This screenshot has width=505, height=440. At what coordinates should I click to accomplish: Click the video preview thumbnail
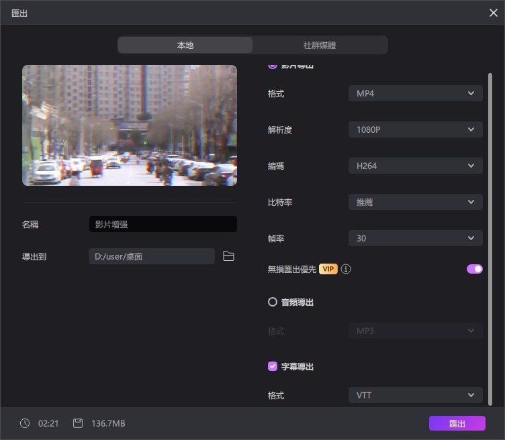130,125
